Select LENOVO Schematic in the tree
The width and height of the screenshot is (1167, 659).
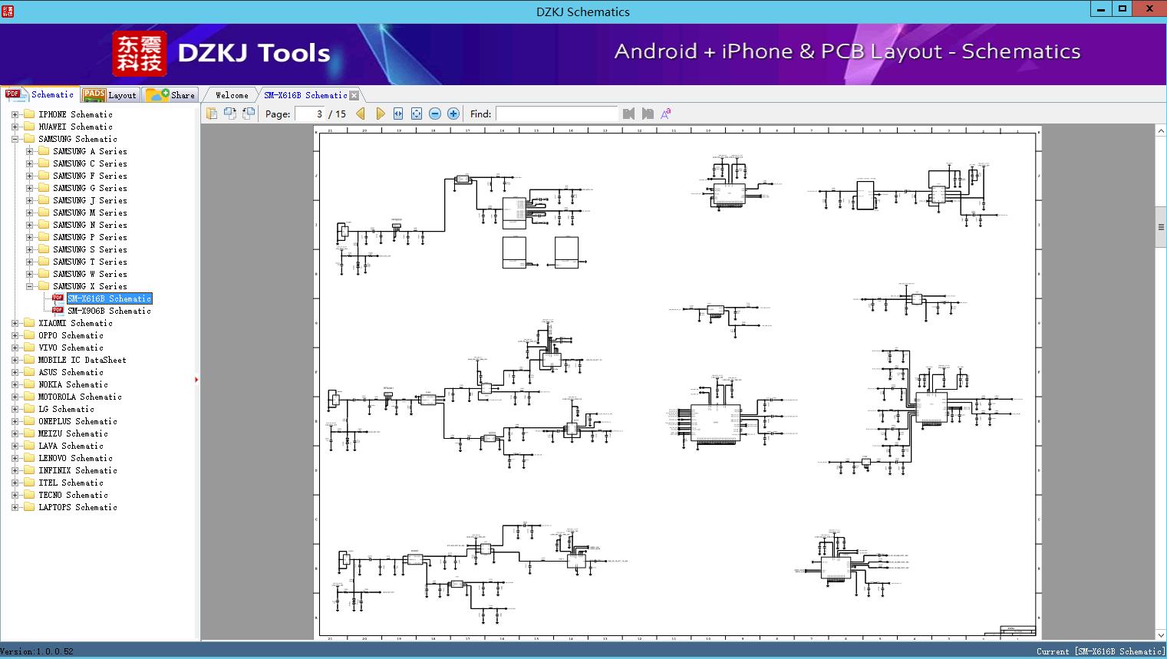coord(75,458)
